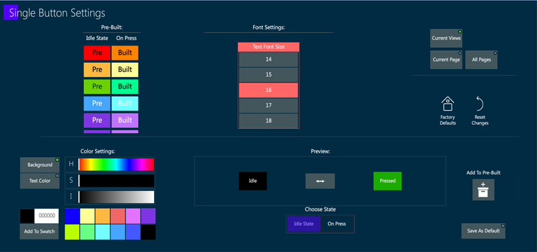This screenshot has height=252, width=537.
Task: Click the Text Font Size header
Action: click(x=268, y=47)
